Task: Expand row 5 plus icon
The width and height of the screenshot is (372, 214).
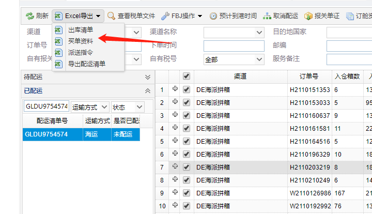Action: [175, 141]
